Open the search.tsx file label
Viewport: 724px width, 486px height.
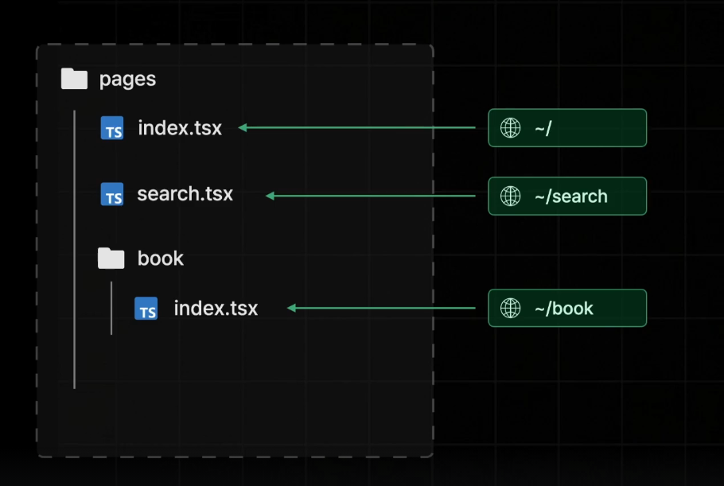[x=185, y=194]
